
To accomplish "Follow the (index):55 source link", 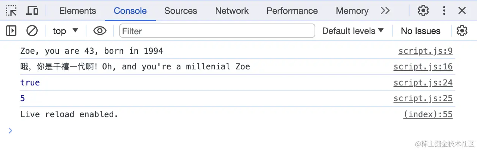I will point(428,114).
